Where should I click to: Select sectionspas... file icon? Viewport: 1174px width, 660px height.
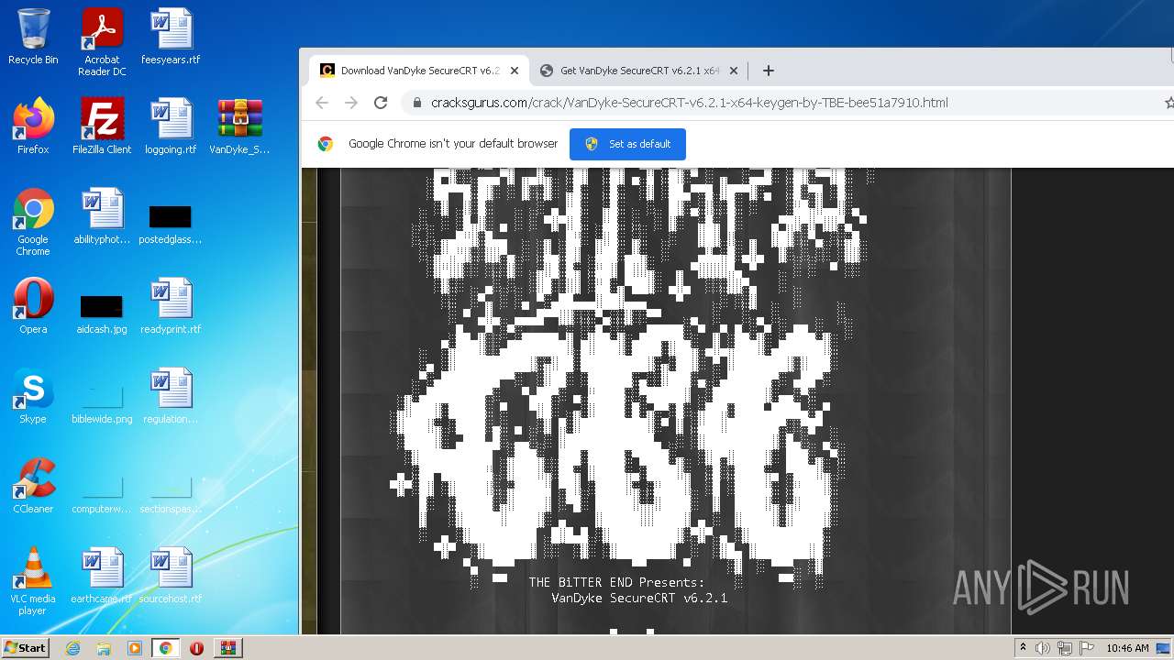point(171,493)
